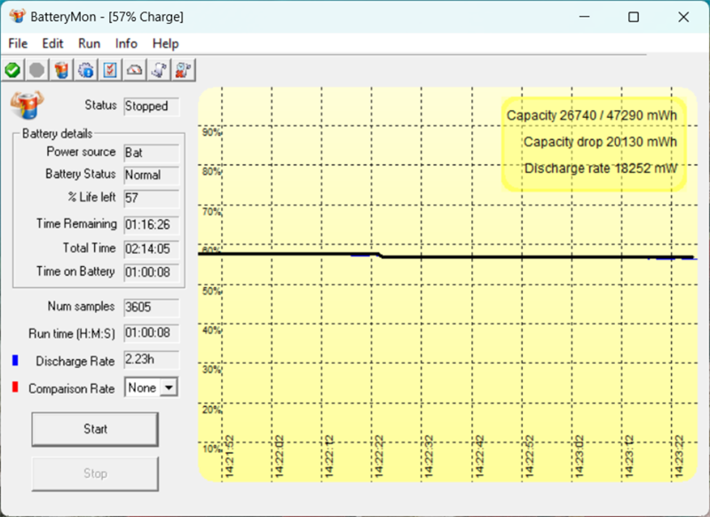710x517 pixels.
Task: Click the Start button
Action: [95, 429]
